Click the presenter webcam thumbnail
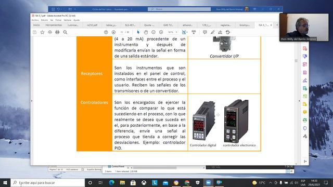 point(304,28)
